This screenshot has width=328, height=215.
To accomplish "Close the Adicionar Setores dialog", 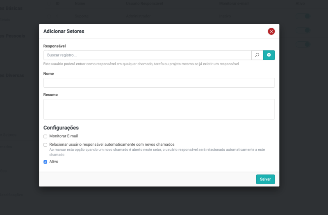I will 271,31.
